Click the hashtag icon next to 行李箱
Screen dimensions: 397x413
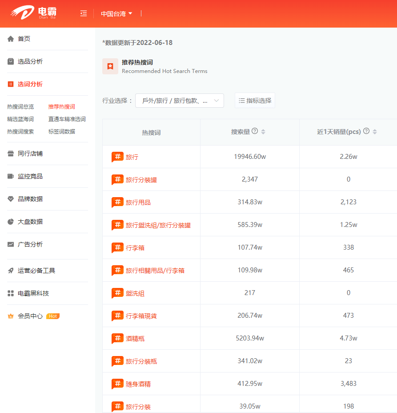117,248
